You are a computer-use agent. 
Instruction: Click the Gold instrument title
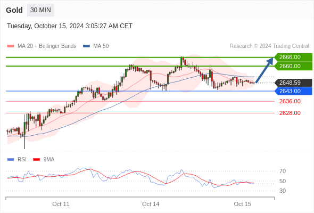click(x=14, y=10)
